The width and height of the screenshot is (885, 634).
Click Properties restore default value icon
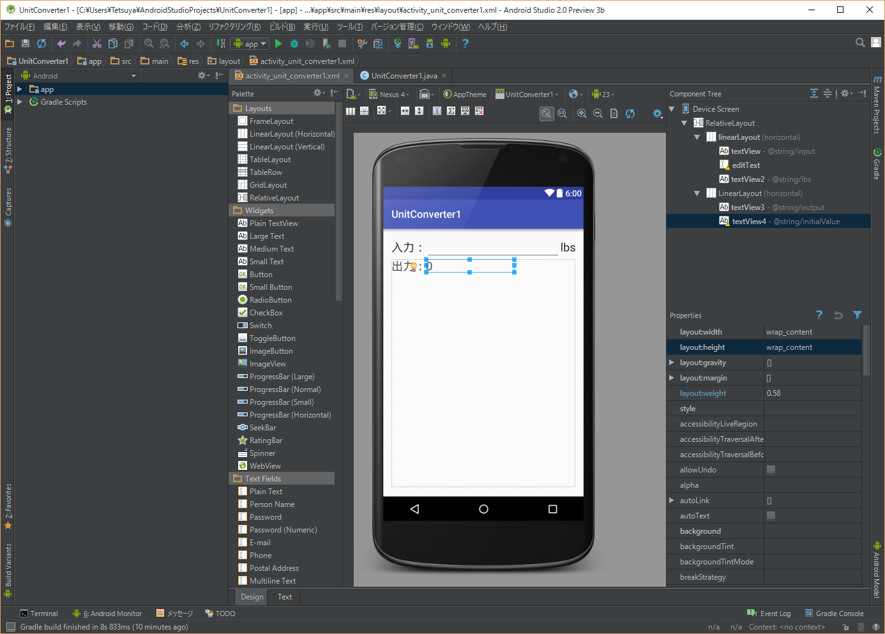tap(838, 315)
